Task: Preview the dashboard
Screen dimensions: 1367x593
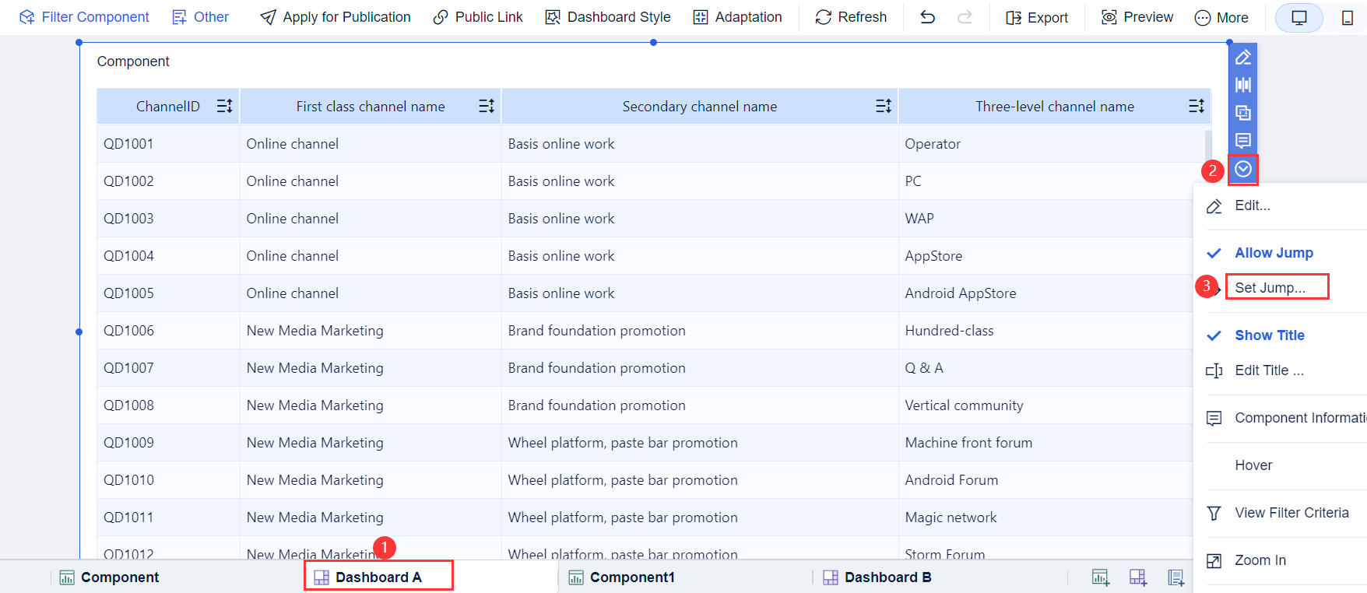Action: pos(1137,17)
